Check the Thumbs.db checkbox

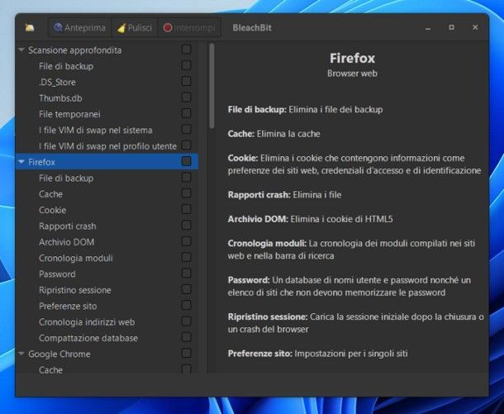[x=186, y=98]
